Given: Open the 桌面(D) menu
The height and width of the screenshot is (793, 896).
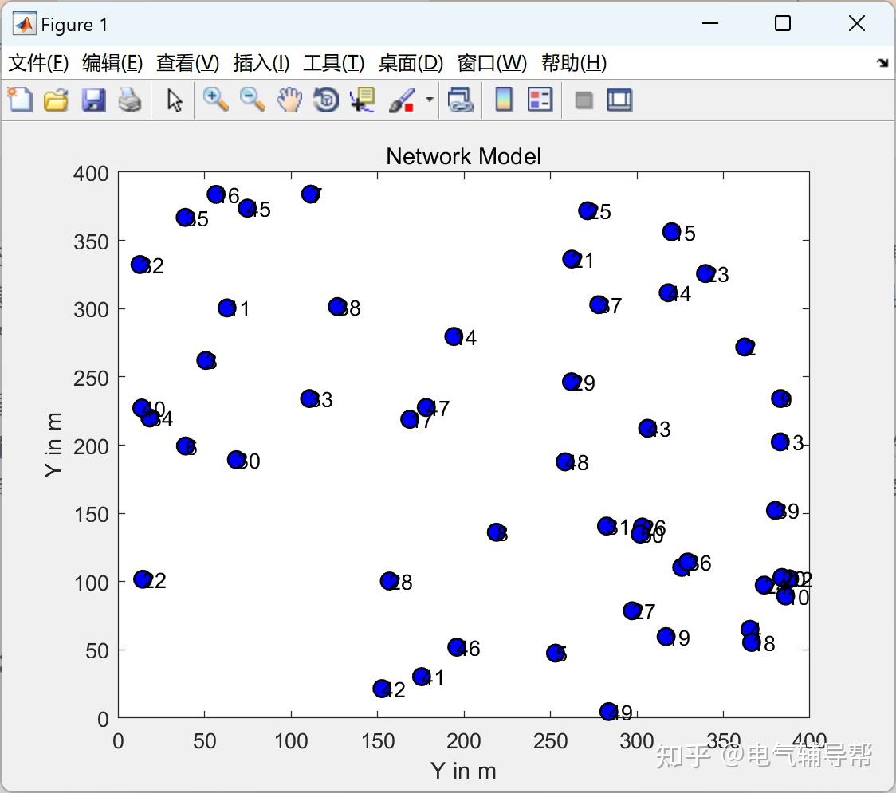Looking at the screenshot, I should pos(411,63).
